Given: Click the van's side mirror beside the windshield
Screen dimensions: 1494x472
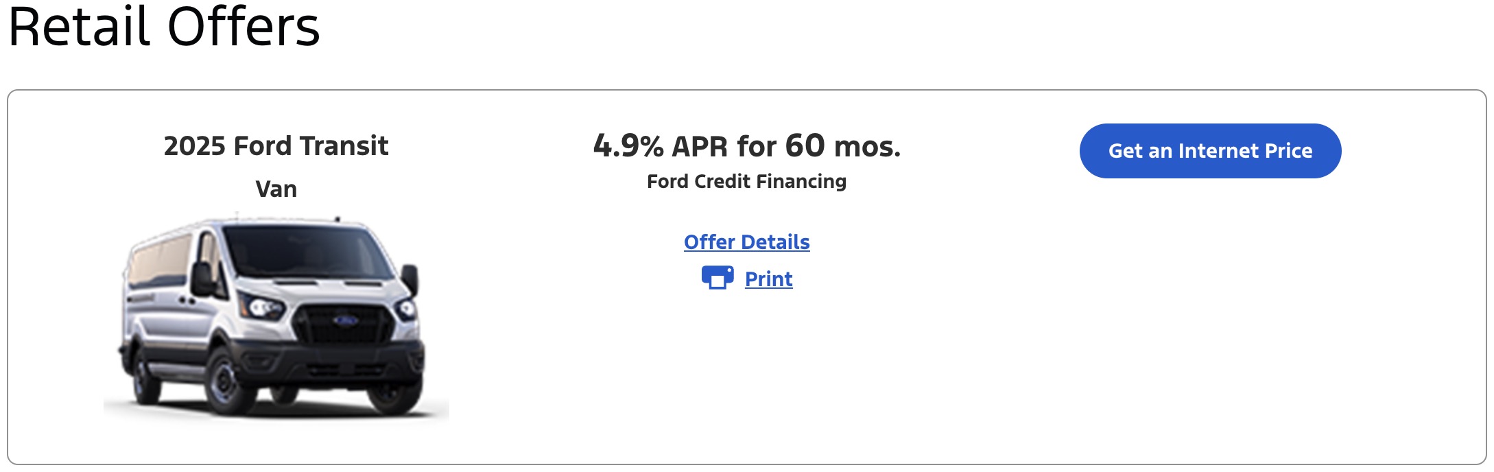Looking at the screenshot, I should coord(202,279).
